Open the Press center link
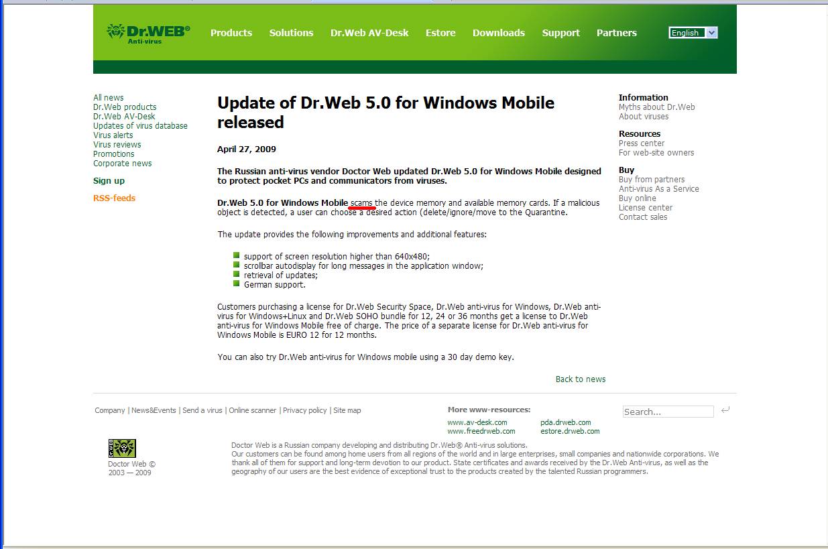This screenshot has height=549, width=828. 642,143
